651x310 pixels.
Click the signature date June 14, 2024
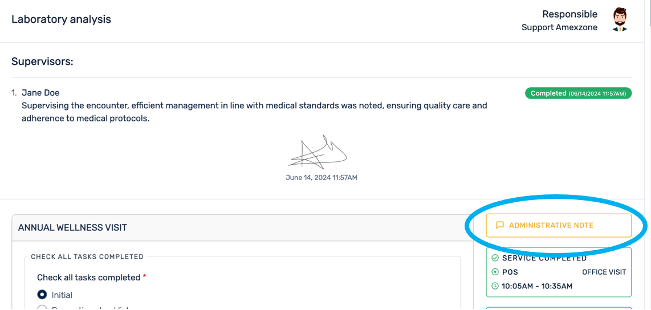322,178
